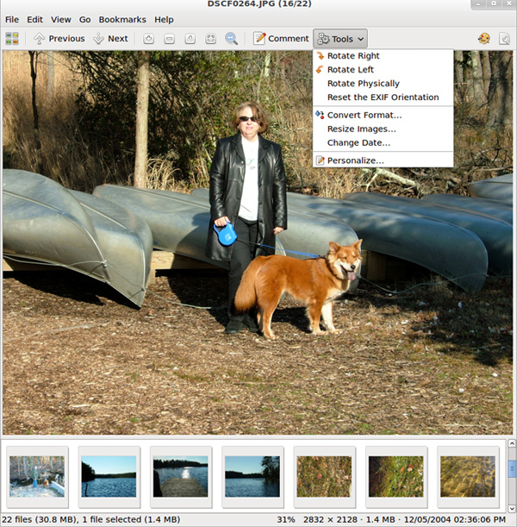
Task: Click the Rotate Left arrow icon
Action: (321, 70)
